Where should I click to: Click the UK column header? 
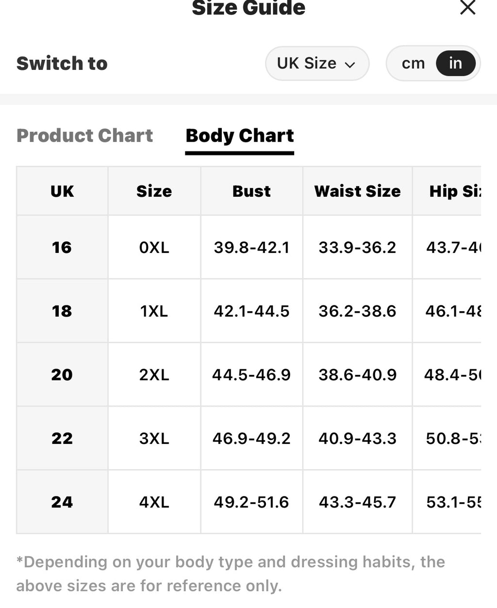62,191
